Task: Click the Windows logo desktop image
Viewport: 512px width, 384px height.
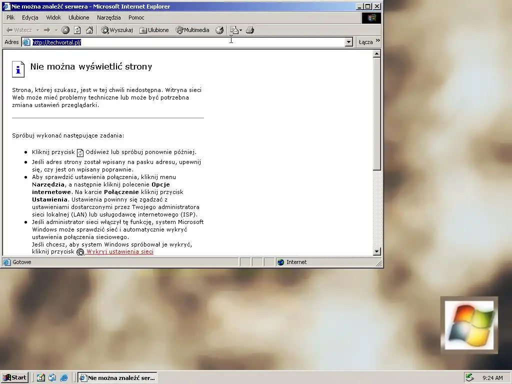Action: (x=469, y=325)
